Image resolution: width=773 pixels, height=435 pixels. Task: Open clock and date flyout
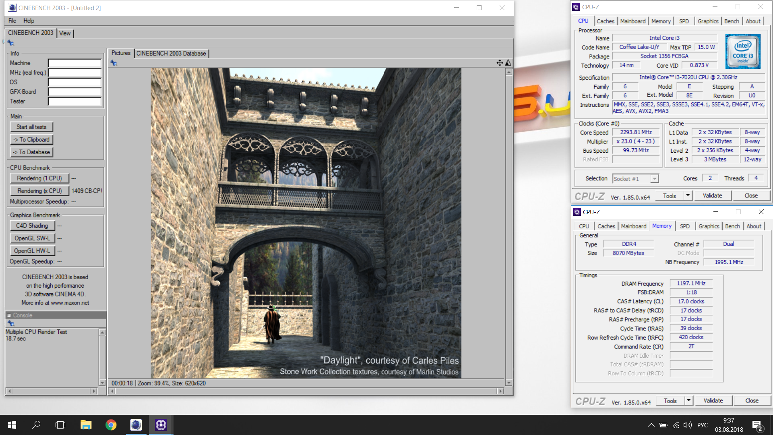pyautogui.click(x=729, y=425)
